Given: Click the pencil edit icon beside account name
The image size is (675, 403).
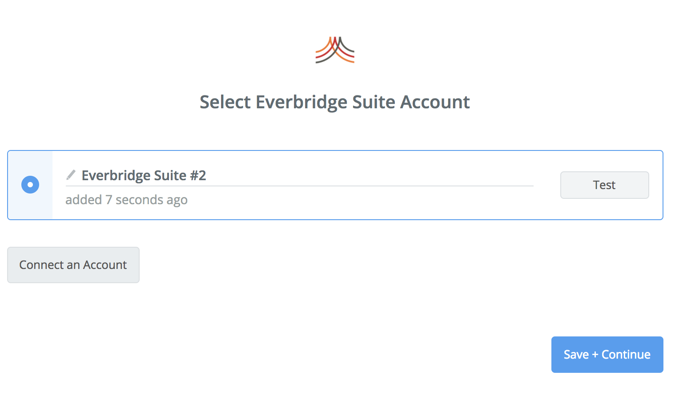Looking at the screenshot, I should coord(71,175).
